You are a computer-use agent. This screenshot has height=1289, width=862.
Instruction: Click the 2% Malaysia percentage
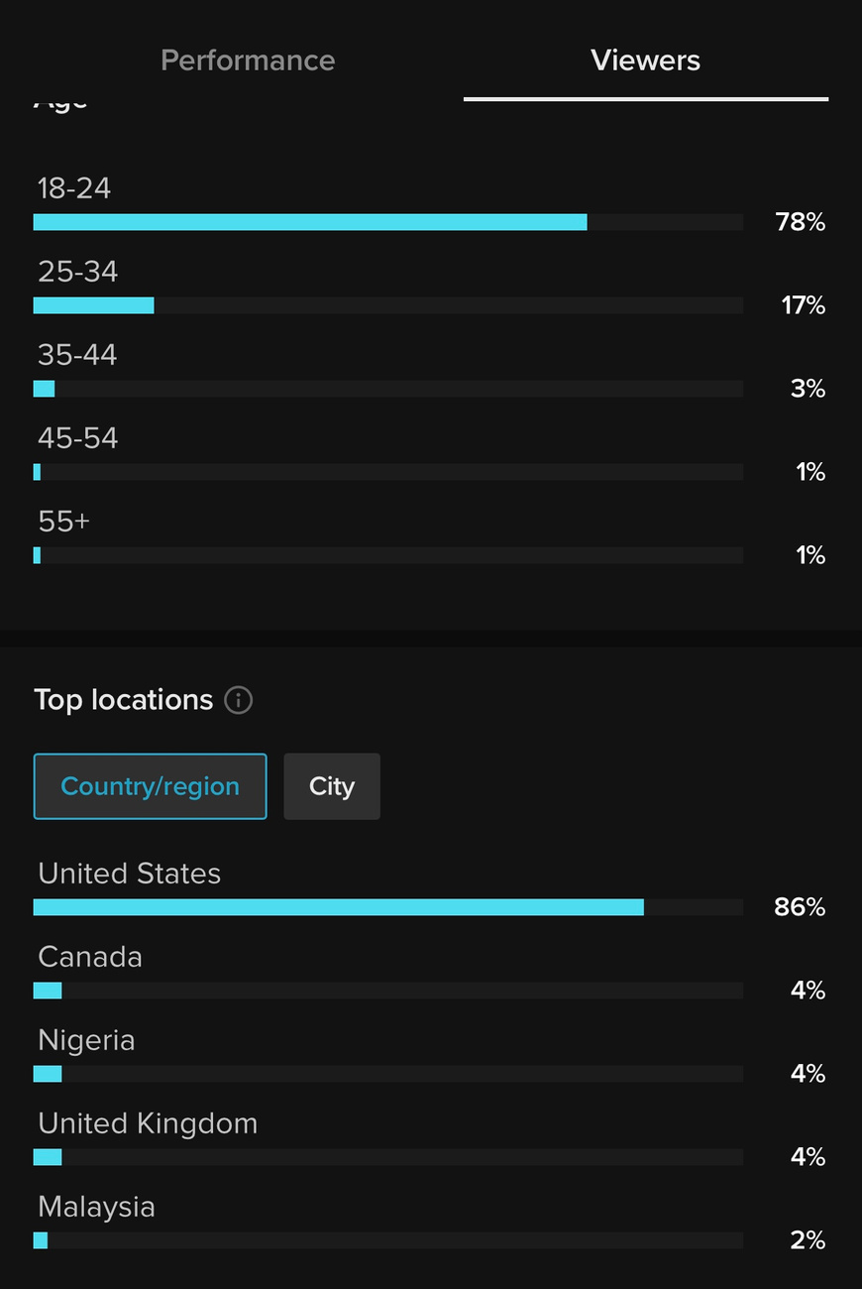808,1240
